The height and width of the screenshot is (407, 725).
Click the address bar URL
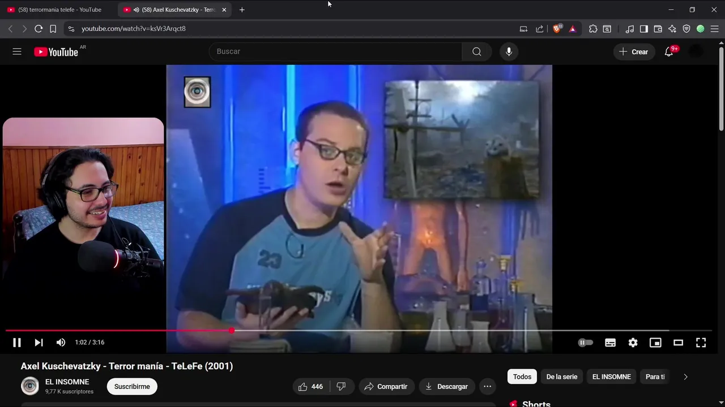(134, 29)
